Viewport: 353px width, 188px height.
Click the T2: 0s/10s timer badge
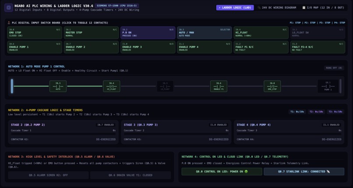click(x=316, y=112)
